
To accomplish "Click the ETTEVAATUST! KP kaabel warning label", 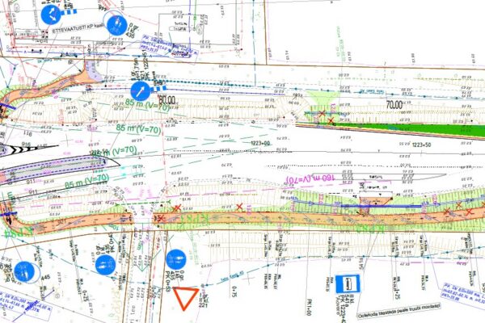I will point(73,27).
